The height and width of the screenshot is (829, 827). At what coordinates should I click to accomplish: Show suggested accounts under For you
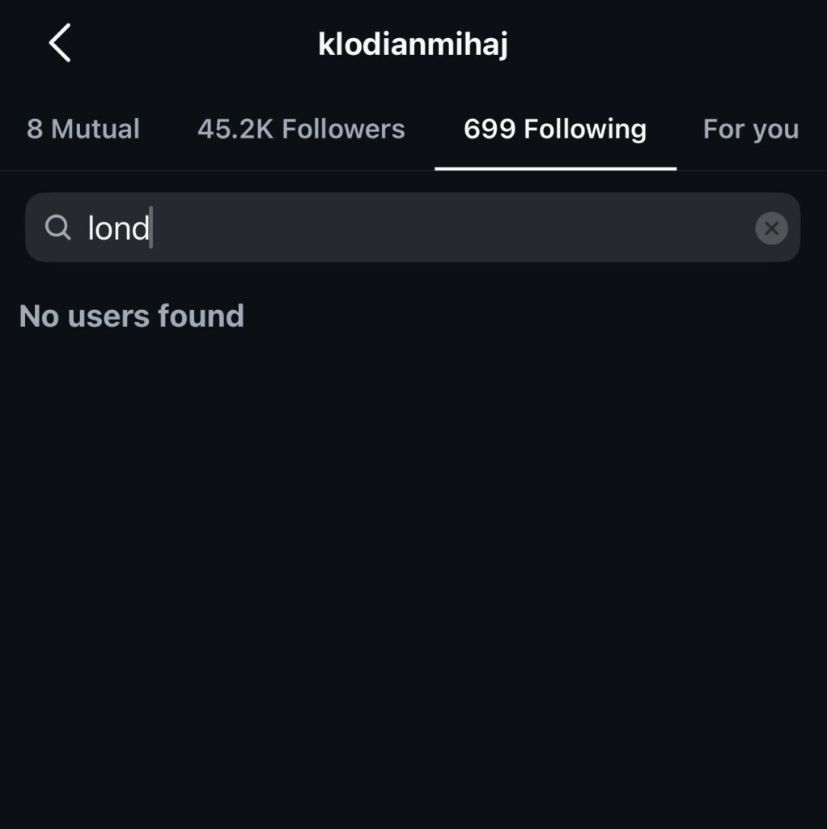(x=750, y=130)
